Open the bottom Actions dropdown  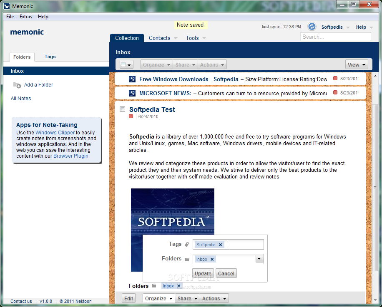(x=214, y=299)
